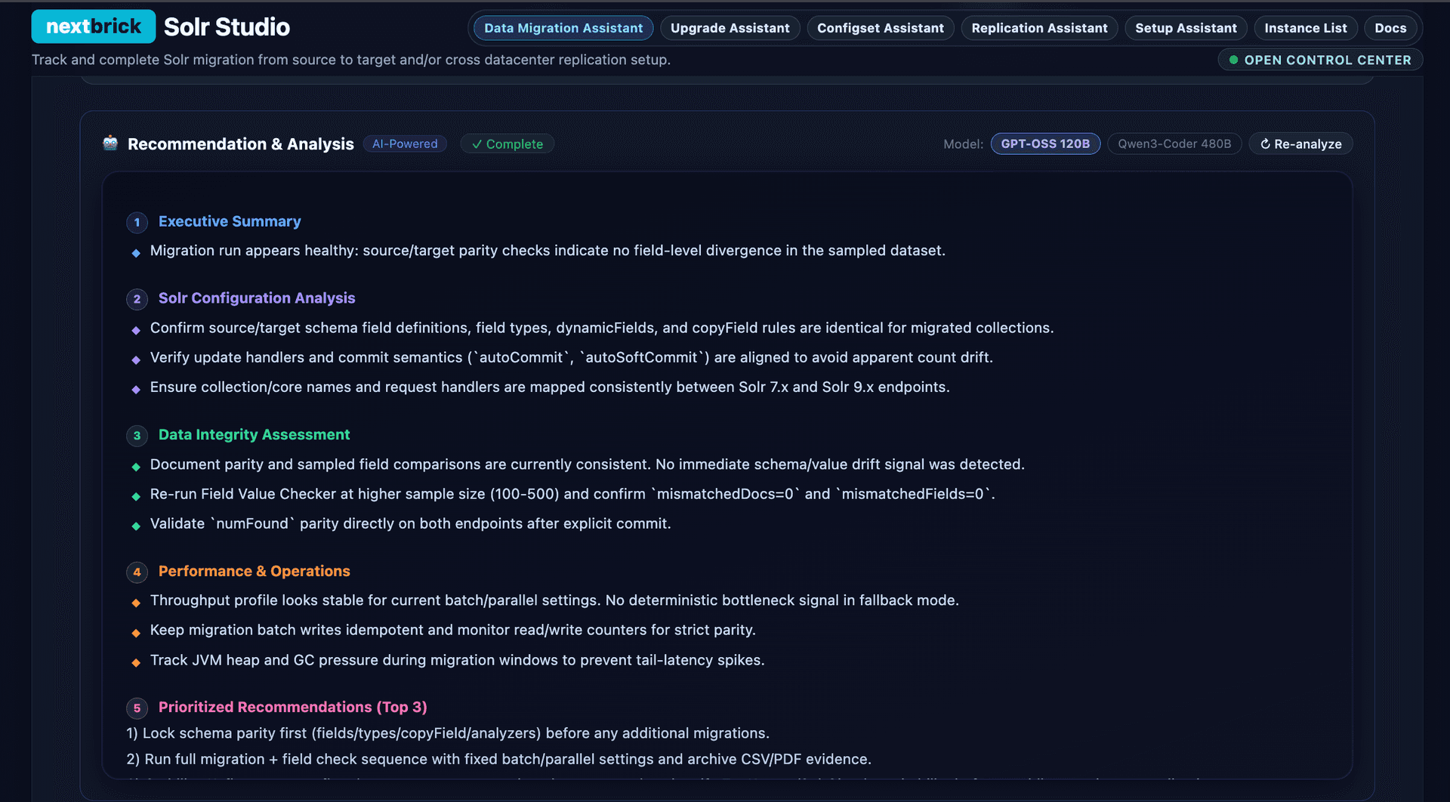
Task: Open the Instance List tab
Action: pyautogui.click(x=1305, y=28)
